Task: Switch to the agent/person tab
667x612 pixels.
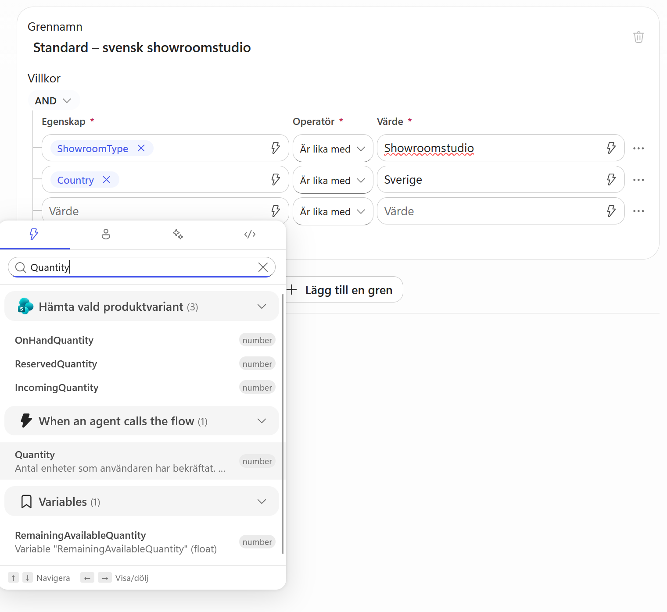Action: coord(106,235)
